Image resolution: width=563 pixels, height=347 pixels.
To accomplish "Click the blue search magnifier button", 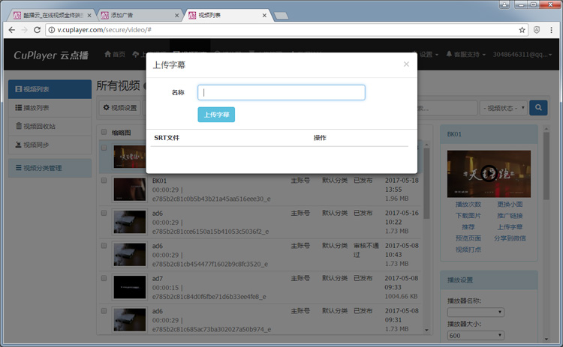I will coord(538,108).
